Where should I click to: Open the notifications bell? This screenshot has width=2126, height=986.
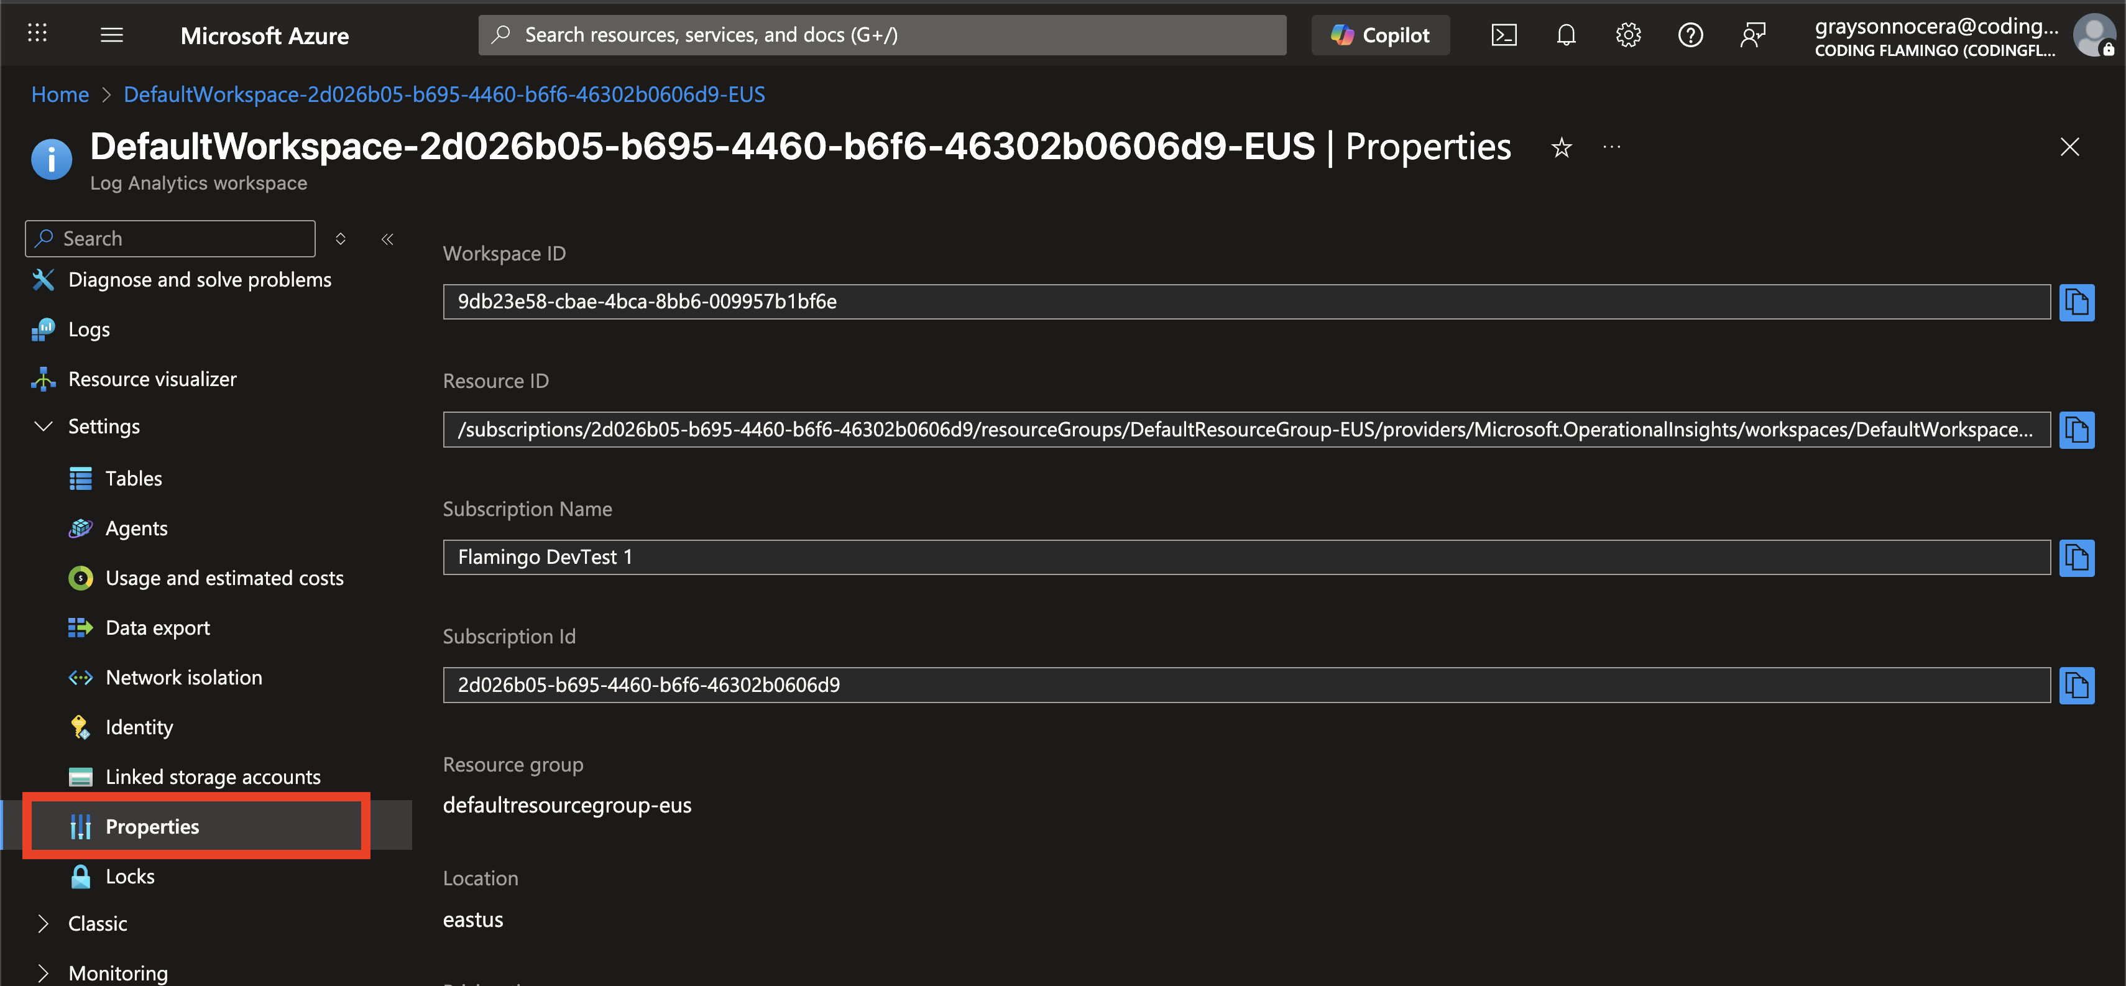coord(1566,35)
